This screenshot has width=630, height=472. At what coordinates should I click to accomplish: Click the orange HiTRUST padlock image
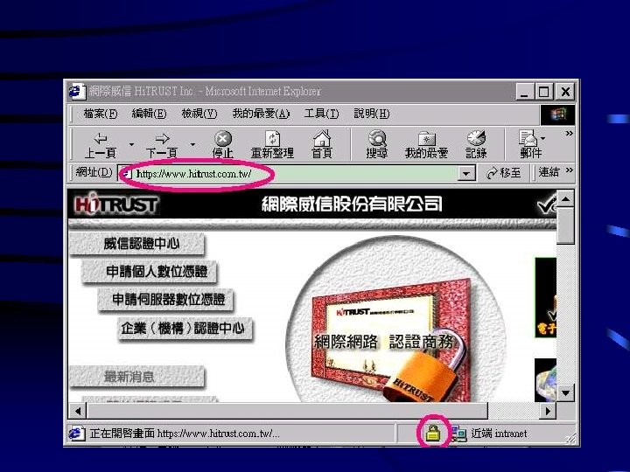(x=422, y=375)
